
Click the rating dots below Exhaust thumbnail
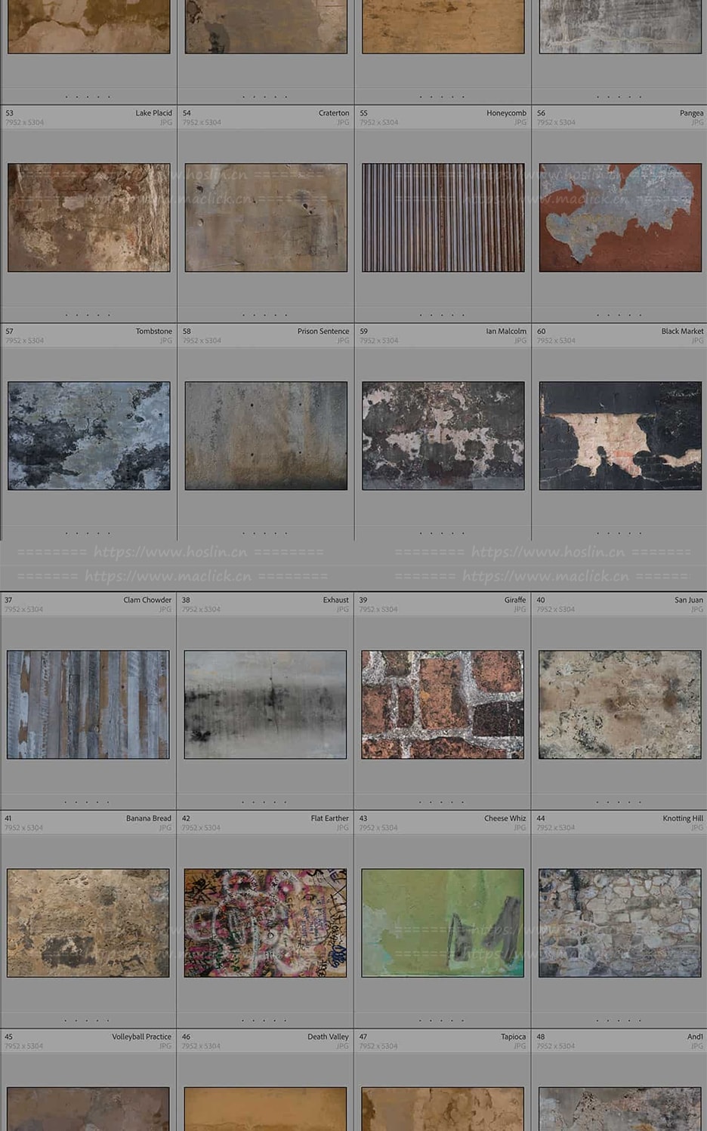tap(264, 802)
